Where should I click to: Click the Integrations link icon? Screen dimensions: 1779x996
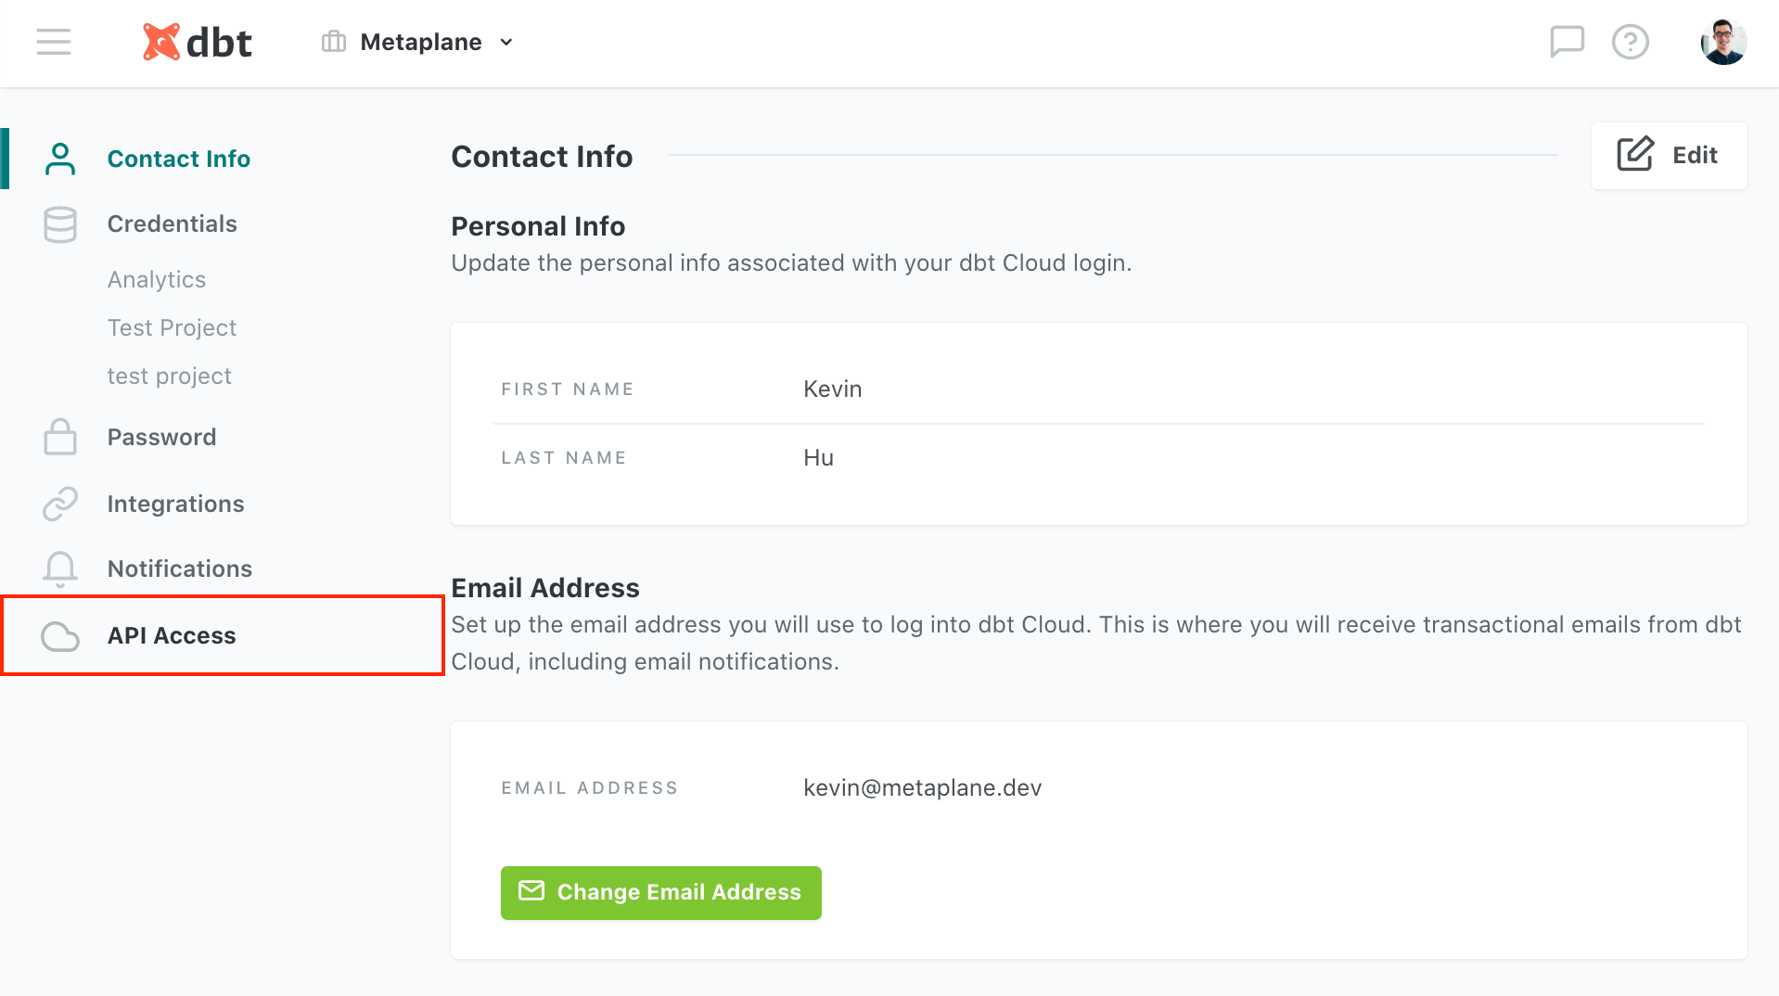pos(60,504)
